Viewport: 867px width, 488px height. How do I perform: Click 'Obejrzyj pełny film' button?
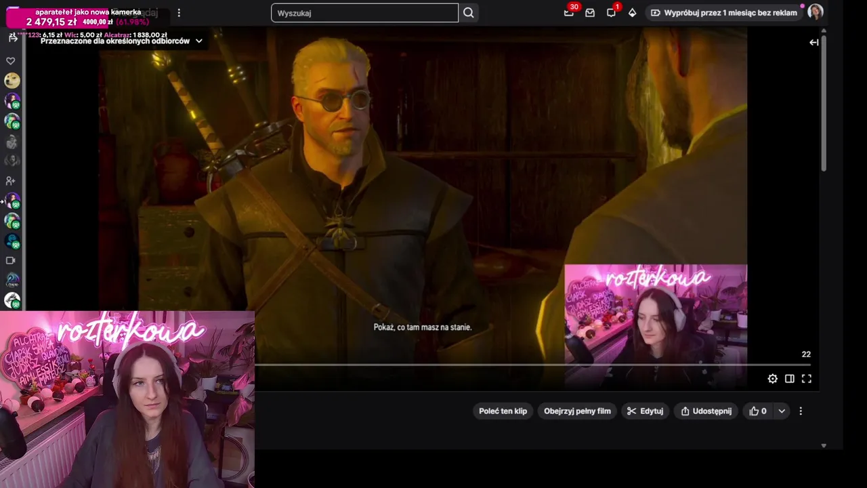click(x=577, y=411)
